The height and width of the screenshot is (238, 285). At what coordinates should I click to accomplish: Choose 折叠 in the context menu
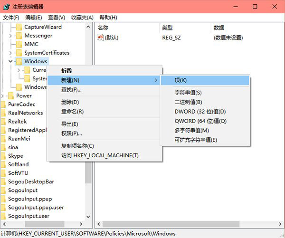[104, 71]
